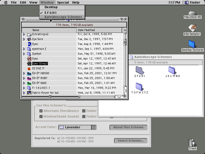Sort list by Date Modified column header
The height and width of the screenshot is (154, 205).
99,30
